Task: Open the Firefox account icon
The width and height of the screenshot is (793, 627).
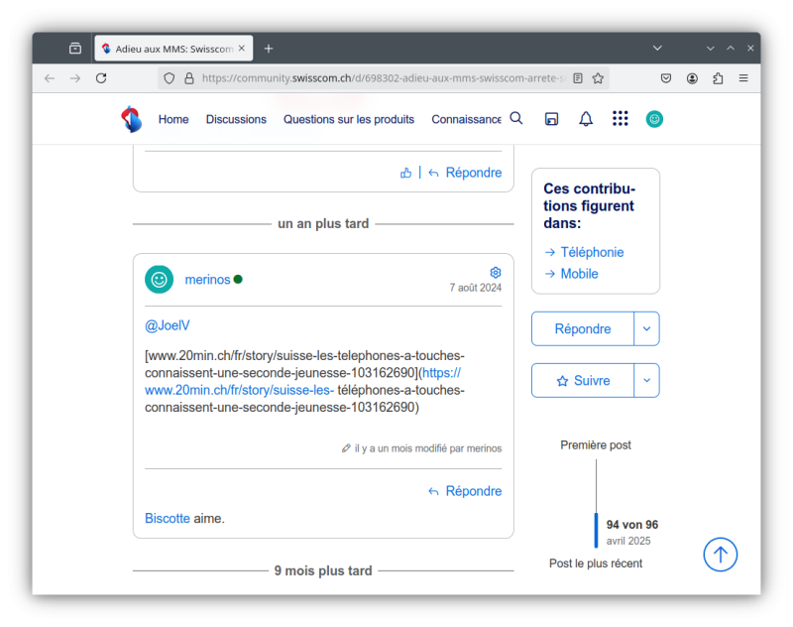Action: (x=692, y=78)
